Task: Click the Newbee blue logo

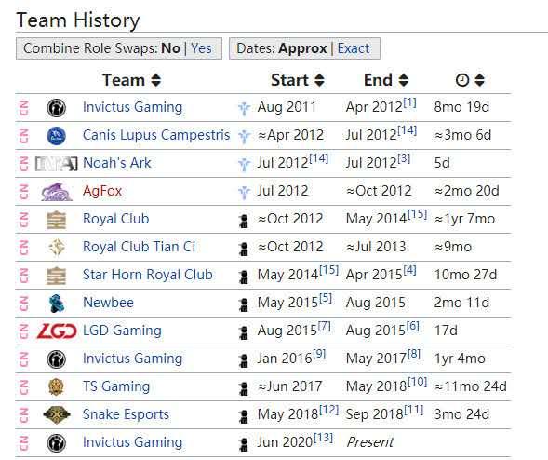Action: (56, 304)
